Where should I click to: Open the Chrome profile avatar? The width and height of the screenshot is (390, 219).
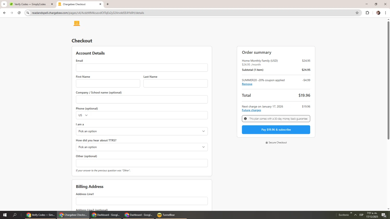378,13
